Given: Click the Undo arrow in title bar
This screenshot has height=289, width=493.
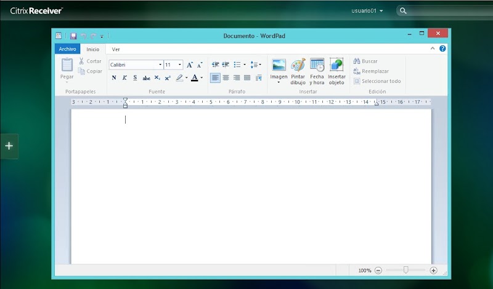Looking at the screenshot, I should coord(84,36).
